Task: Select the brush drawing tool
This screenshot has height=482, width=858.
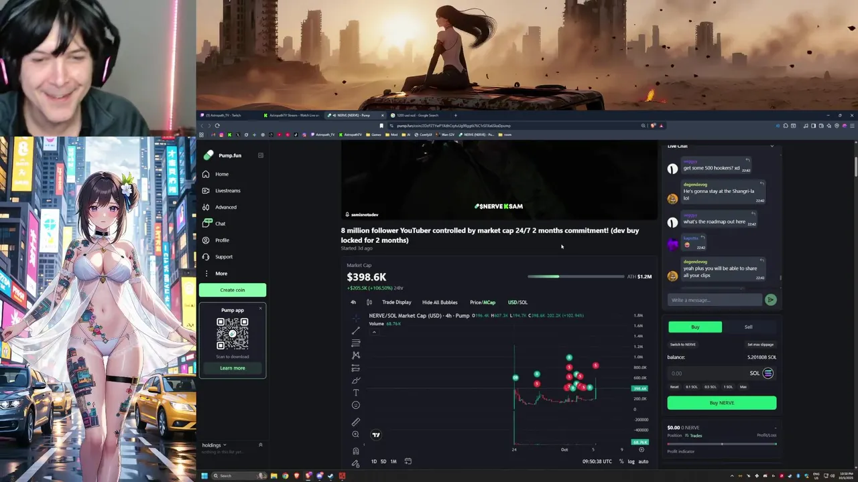Action: [x=356, y=380]
